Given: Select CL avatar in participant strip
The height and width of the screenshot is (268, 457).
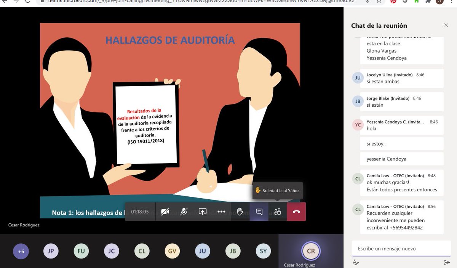Looking at the screenshot, I should (142, 251).
